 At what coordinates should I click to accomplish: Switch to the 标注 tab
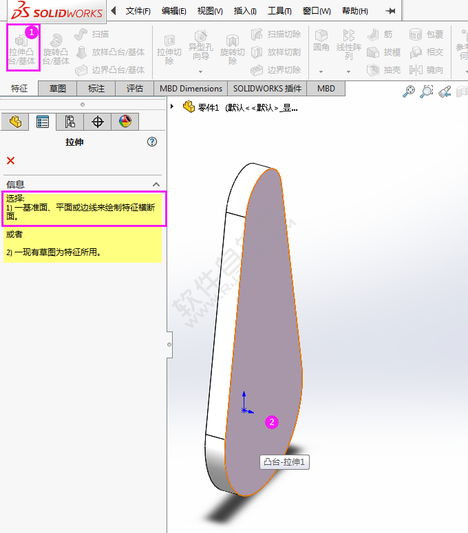point(96,89)
